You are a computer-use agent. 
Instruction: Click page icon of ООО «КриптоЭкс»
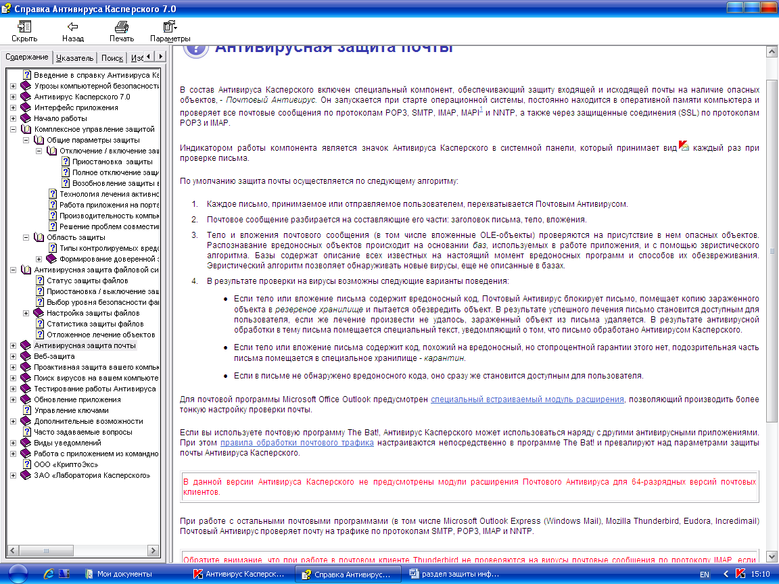(x=27, y=464)
